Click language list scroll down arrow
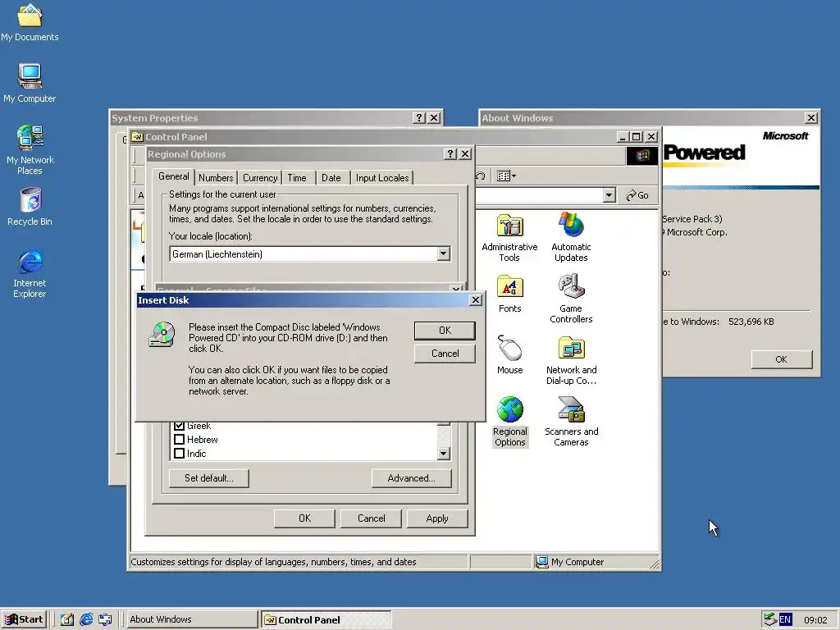Screen dimensions: 840x630 pos(443,453)
